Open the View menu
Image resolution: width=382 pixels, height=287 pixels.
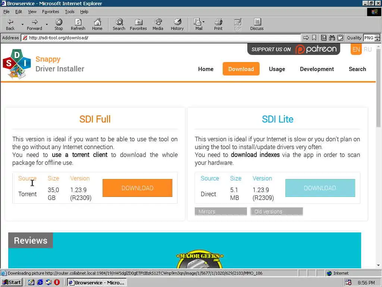32,12
